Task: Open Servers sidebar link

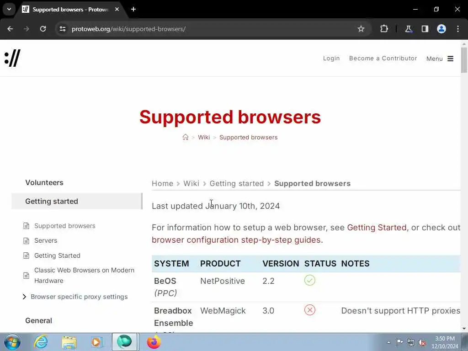Action: (x=46, y=240)
